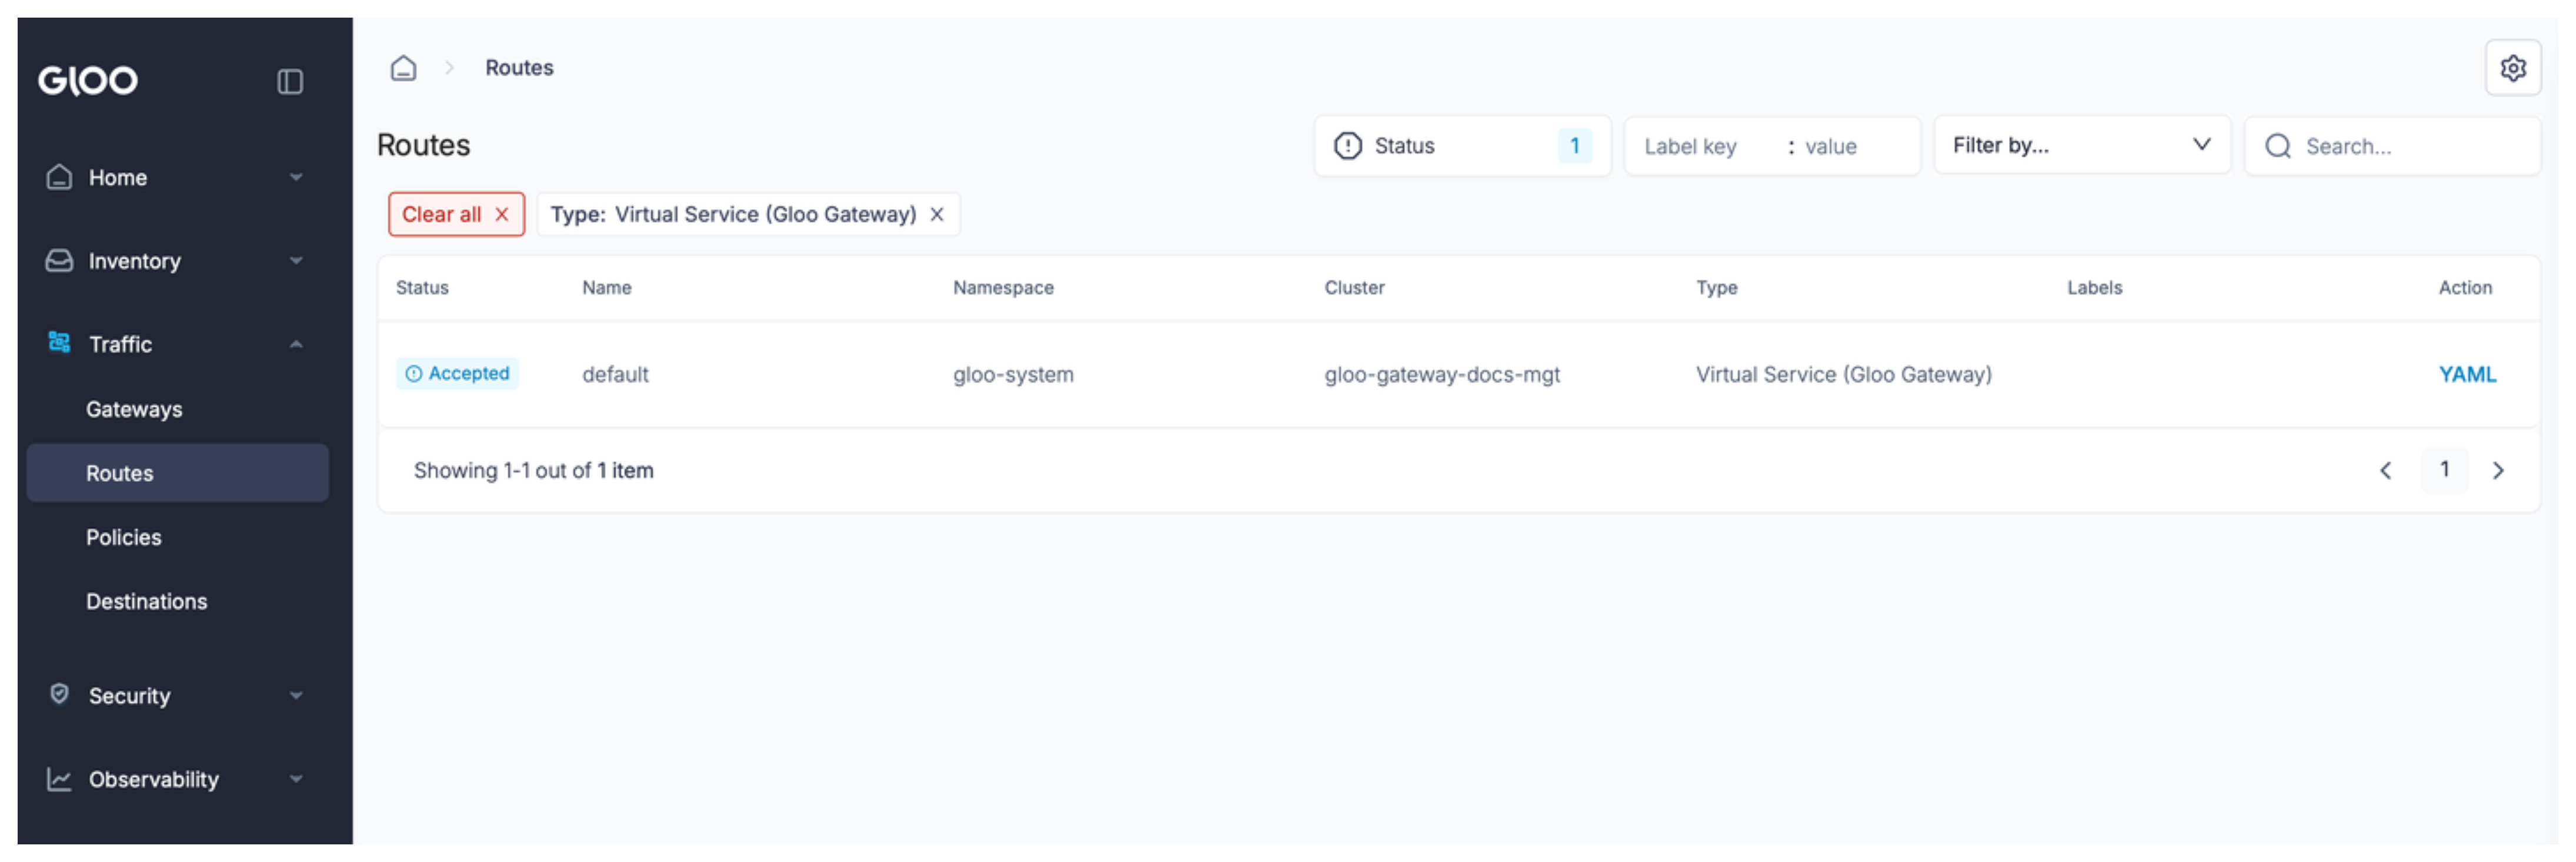The image size is (2576, 862).
Task: Click the route name 'default'
Action: pos(615,374)
